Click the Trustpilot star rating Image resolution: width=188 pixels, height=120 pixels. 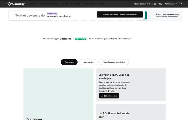(x=81, y=39)
